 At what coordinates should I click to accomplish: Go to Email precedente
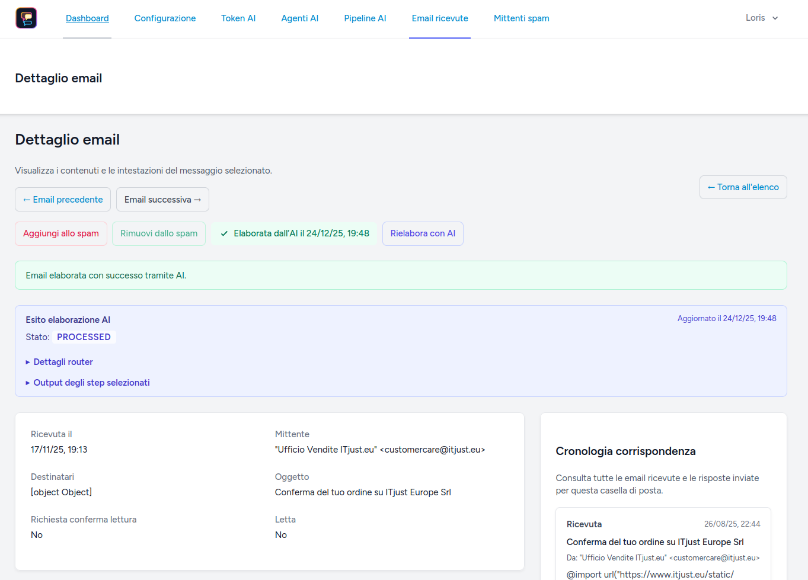coord(63,200)
